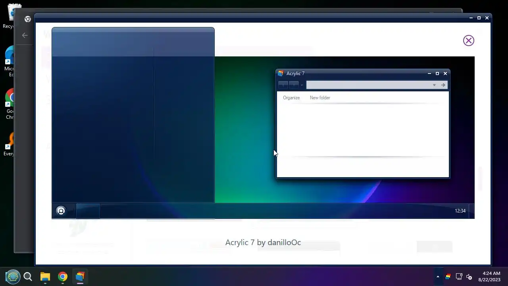Open the Everything desktop shortcut

coord(10,144)
